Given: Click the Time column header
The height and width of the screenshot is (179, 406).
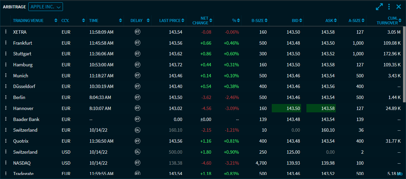Looking at the screenshot, I should click(94, 21).
